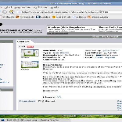Viewport: 122px width, 122px height.
Task: Go to the Home page icon
Action: tap(12, 12)
